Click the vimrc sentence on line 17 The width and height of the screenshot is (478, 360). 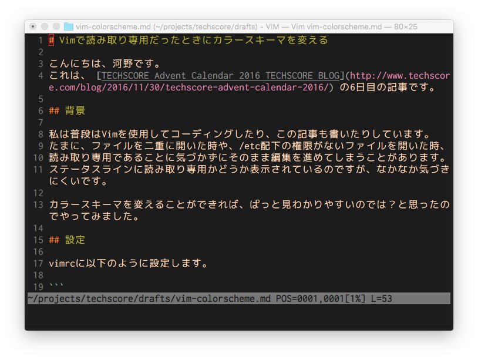click(x=128, y=263)
